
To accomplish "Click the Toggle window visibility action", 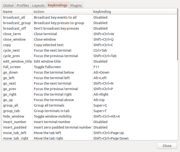I will (53, 116).
